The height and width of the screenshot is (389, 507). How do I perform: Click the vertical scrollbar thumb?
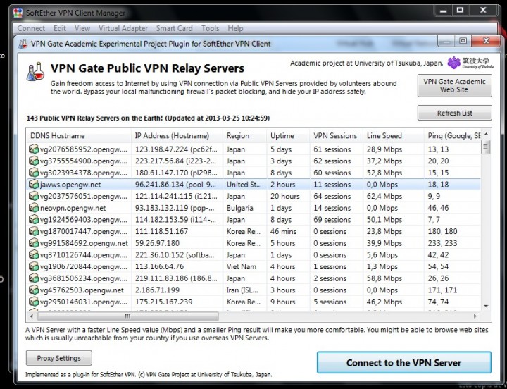click(486, 147)
